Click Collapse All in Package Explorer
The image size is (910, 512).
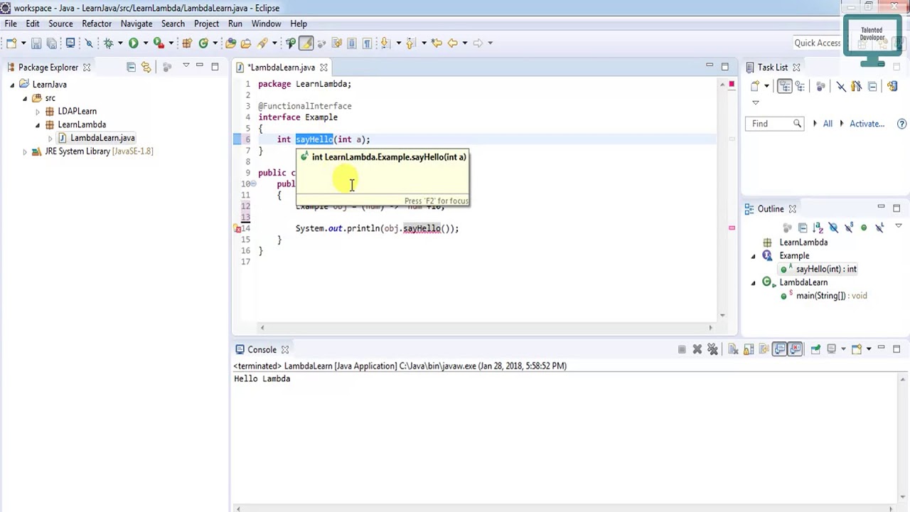click(131, 67)
